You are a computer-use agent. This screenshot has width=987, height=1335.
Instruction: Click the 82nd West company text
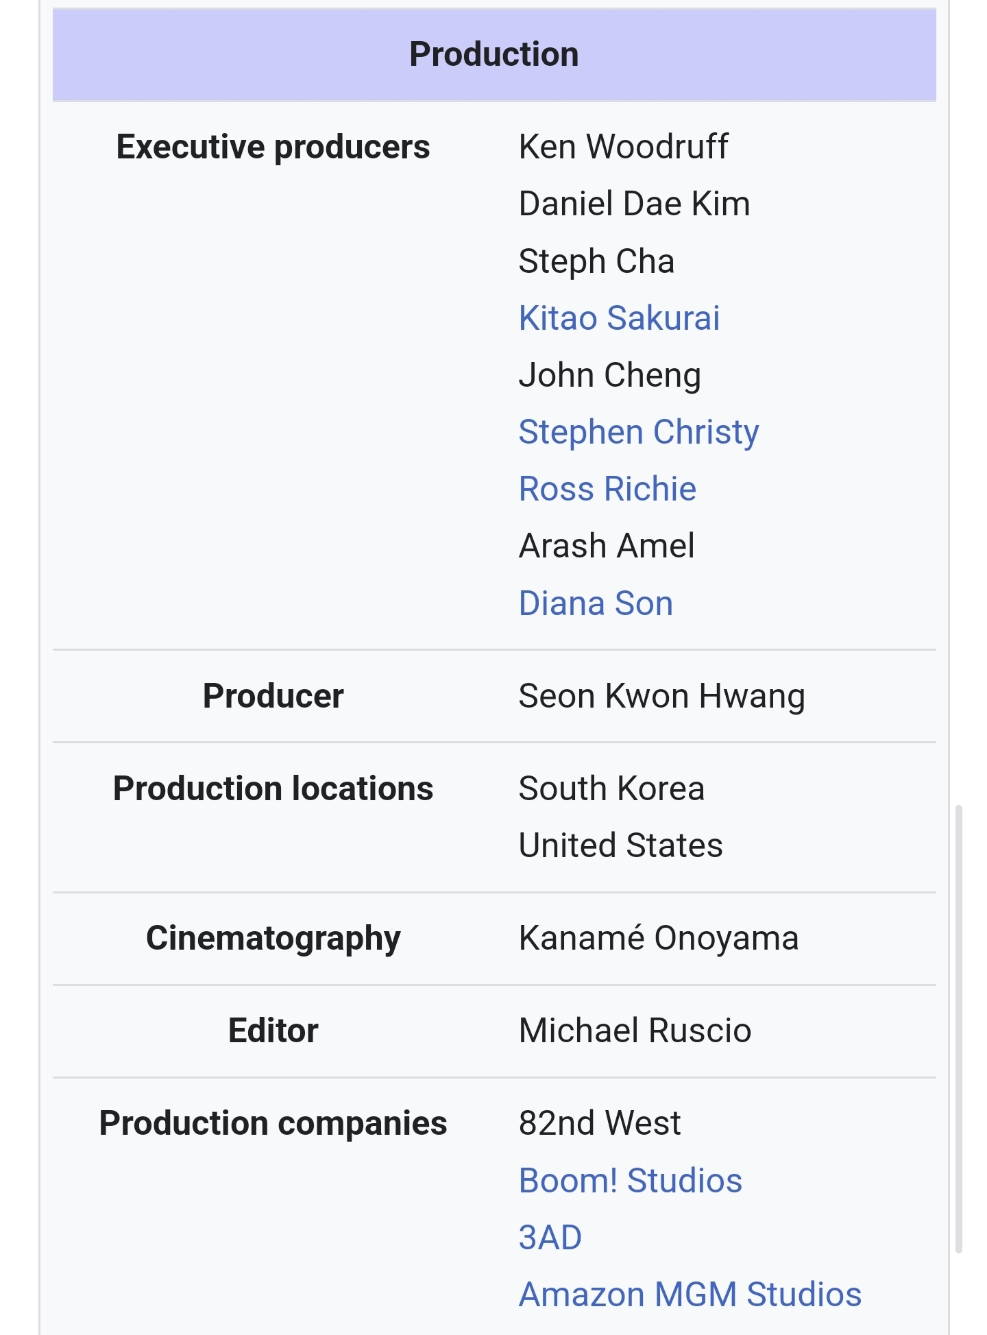[x=599, y=1123]
